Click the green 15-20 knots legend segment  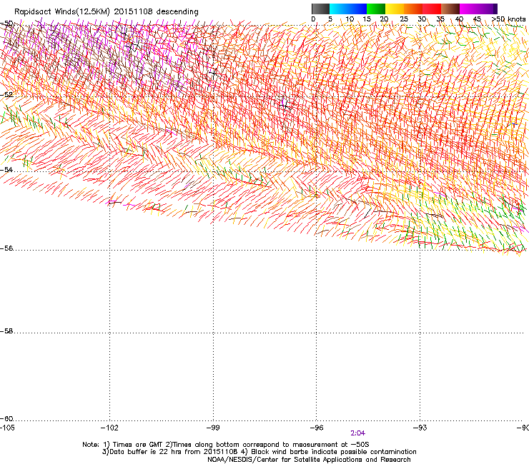(376, 9)
